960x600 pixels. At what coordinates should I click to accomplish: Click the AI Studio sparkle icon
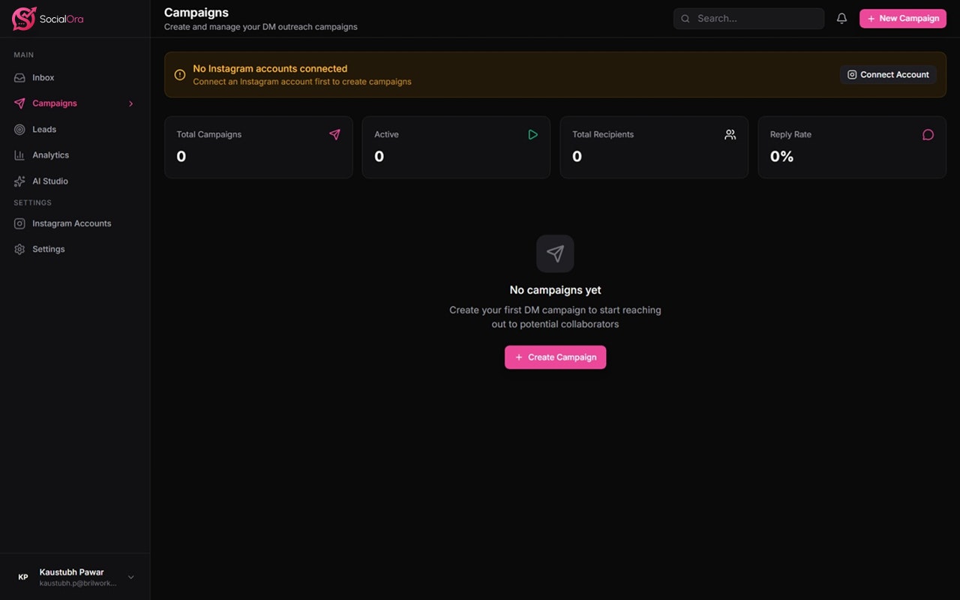point(19,181)
